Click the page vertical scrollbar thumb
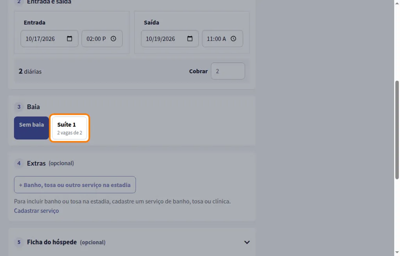 [x=397, y=130]
